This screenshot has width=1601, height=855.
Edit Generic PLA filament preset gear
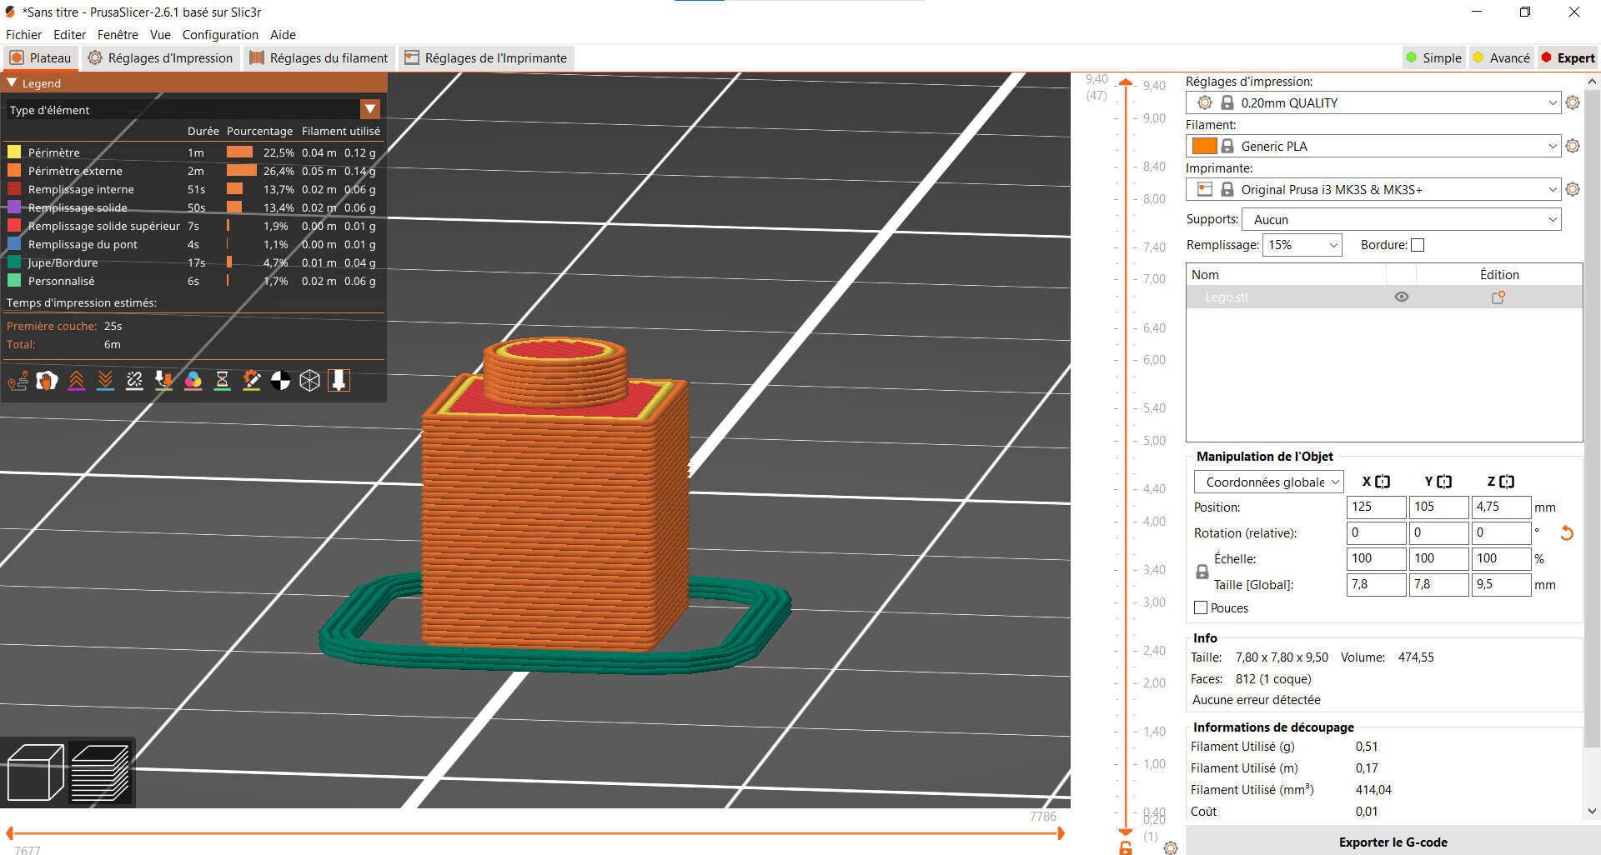[1573, 146]
